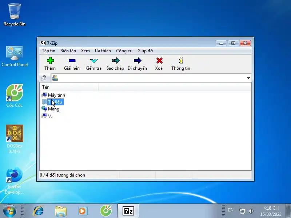Click the Xoá (Delete) red X icon
Viewport: 291px width, 218px height.
[159, 61]
